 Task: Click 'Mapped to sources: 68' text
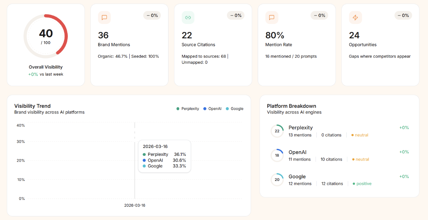(x=204, y=56)
